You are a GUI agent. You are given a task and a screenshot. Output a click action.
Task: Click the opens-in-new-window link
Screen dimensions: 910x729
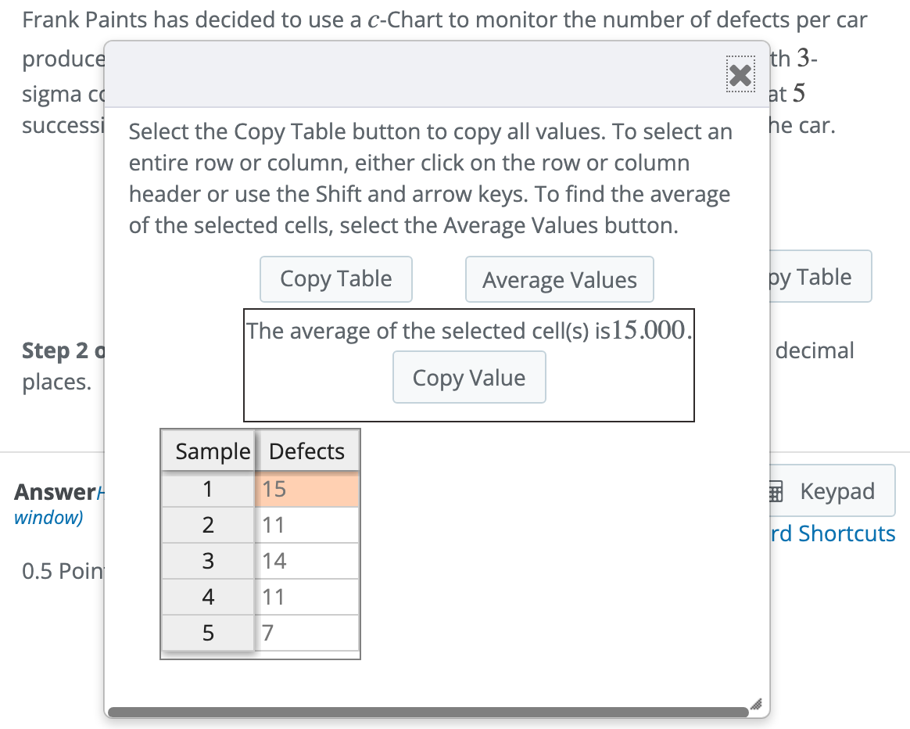[48, 517]
